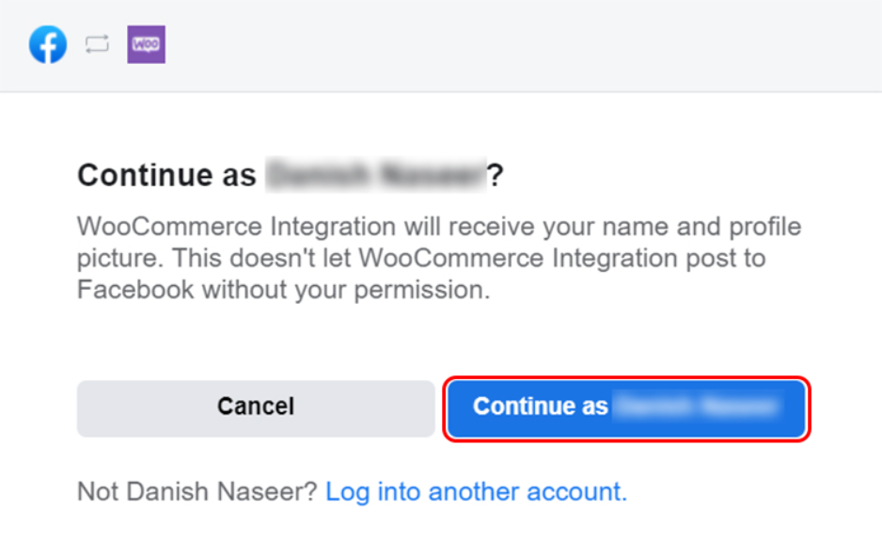882x542 pixels.
Task: Click the WooCommerce Integration permission description
Action: [439, 258]
